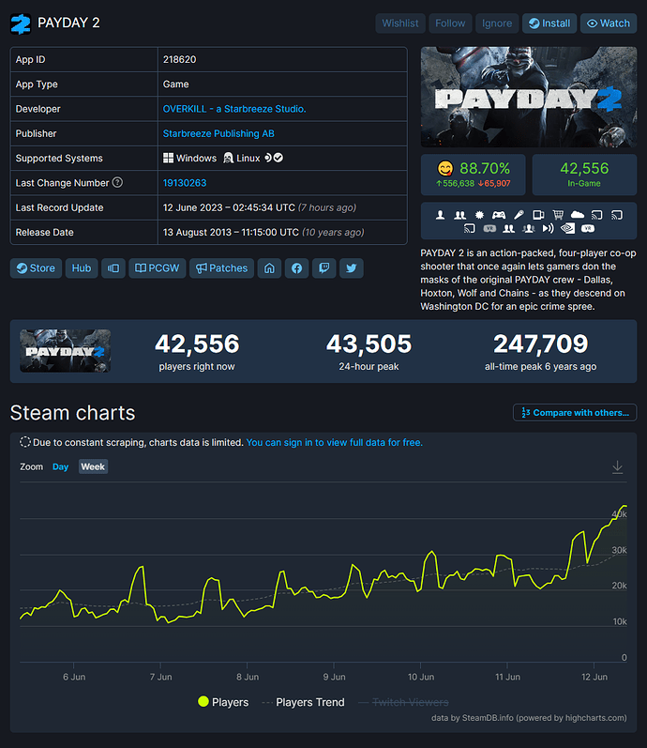
Task: Click the 6 Jun date on chart axis
Action: pos(74,677)
